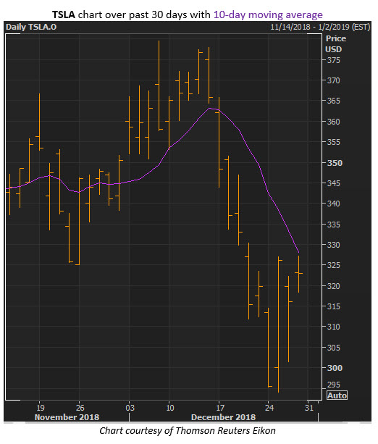Click the 295 price axis label
This screenshot has width=378, height=444.
tap(333, 385)
